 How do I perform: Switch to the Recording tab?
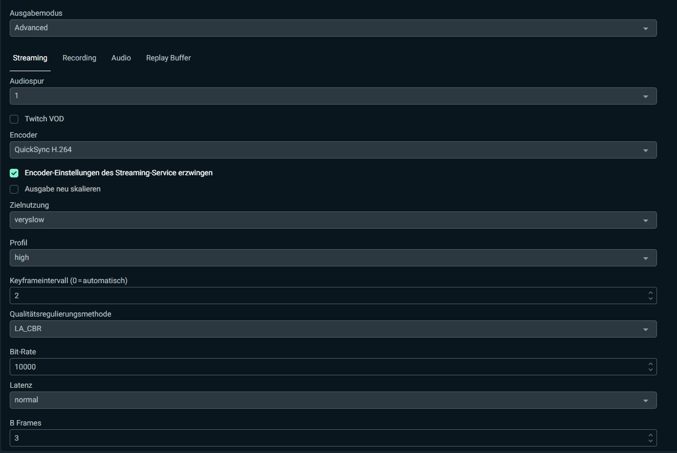[x=79, y=58]
